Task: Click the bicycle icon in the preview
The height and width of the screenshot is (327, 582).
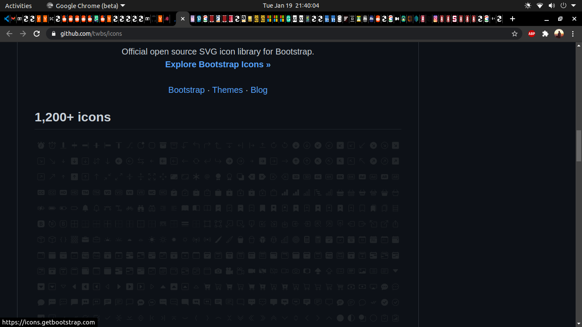Action: 130,208
